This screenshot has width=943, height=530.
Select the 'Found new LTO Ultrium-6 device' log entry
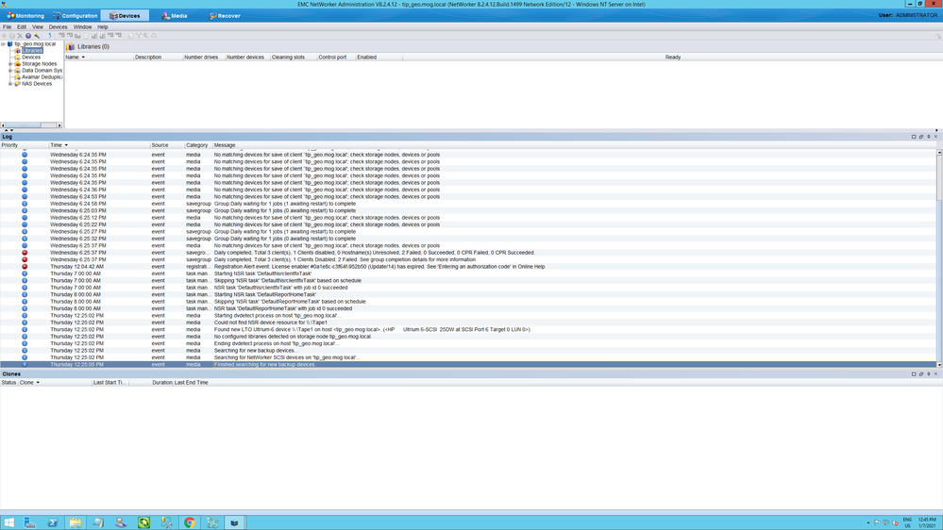point(468,329)
